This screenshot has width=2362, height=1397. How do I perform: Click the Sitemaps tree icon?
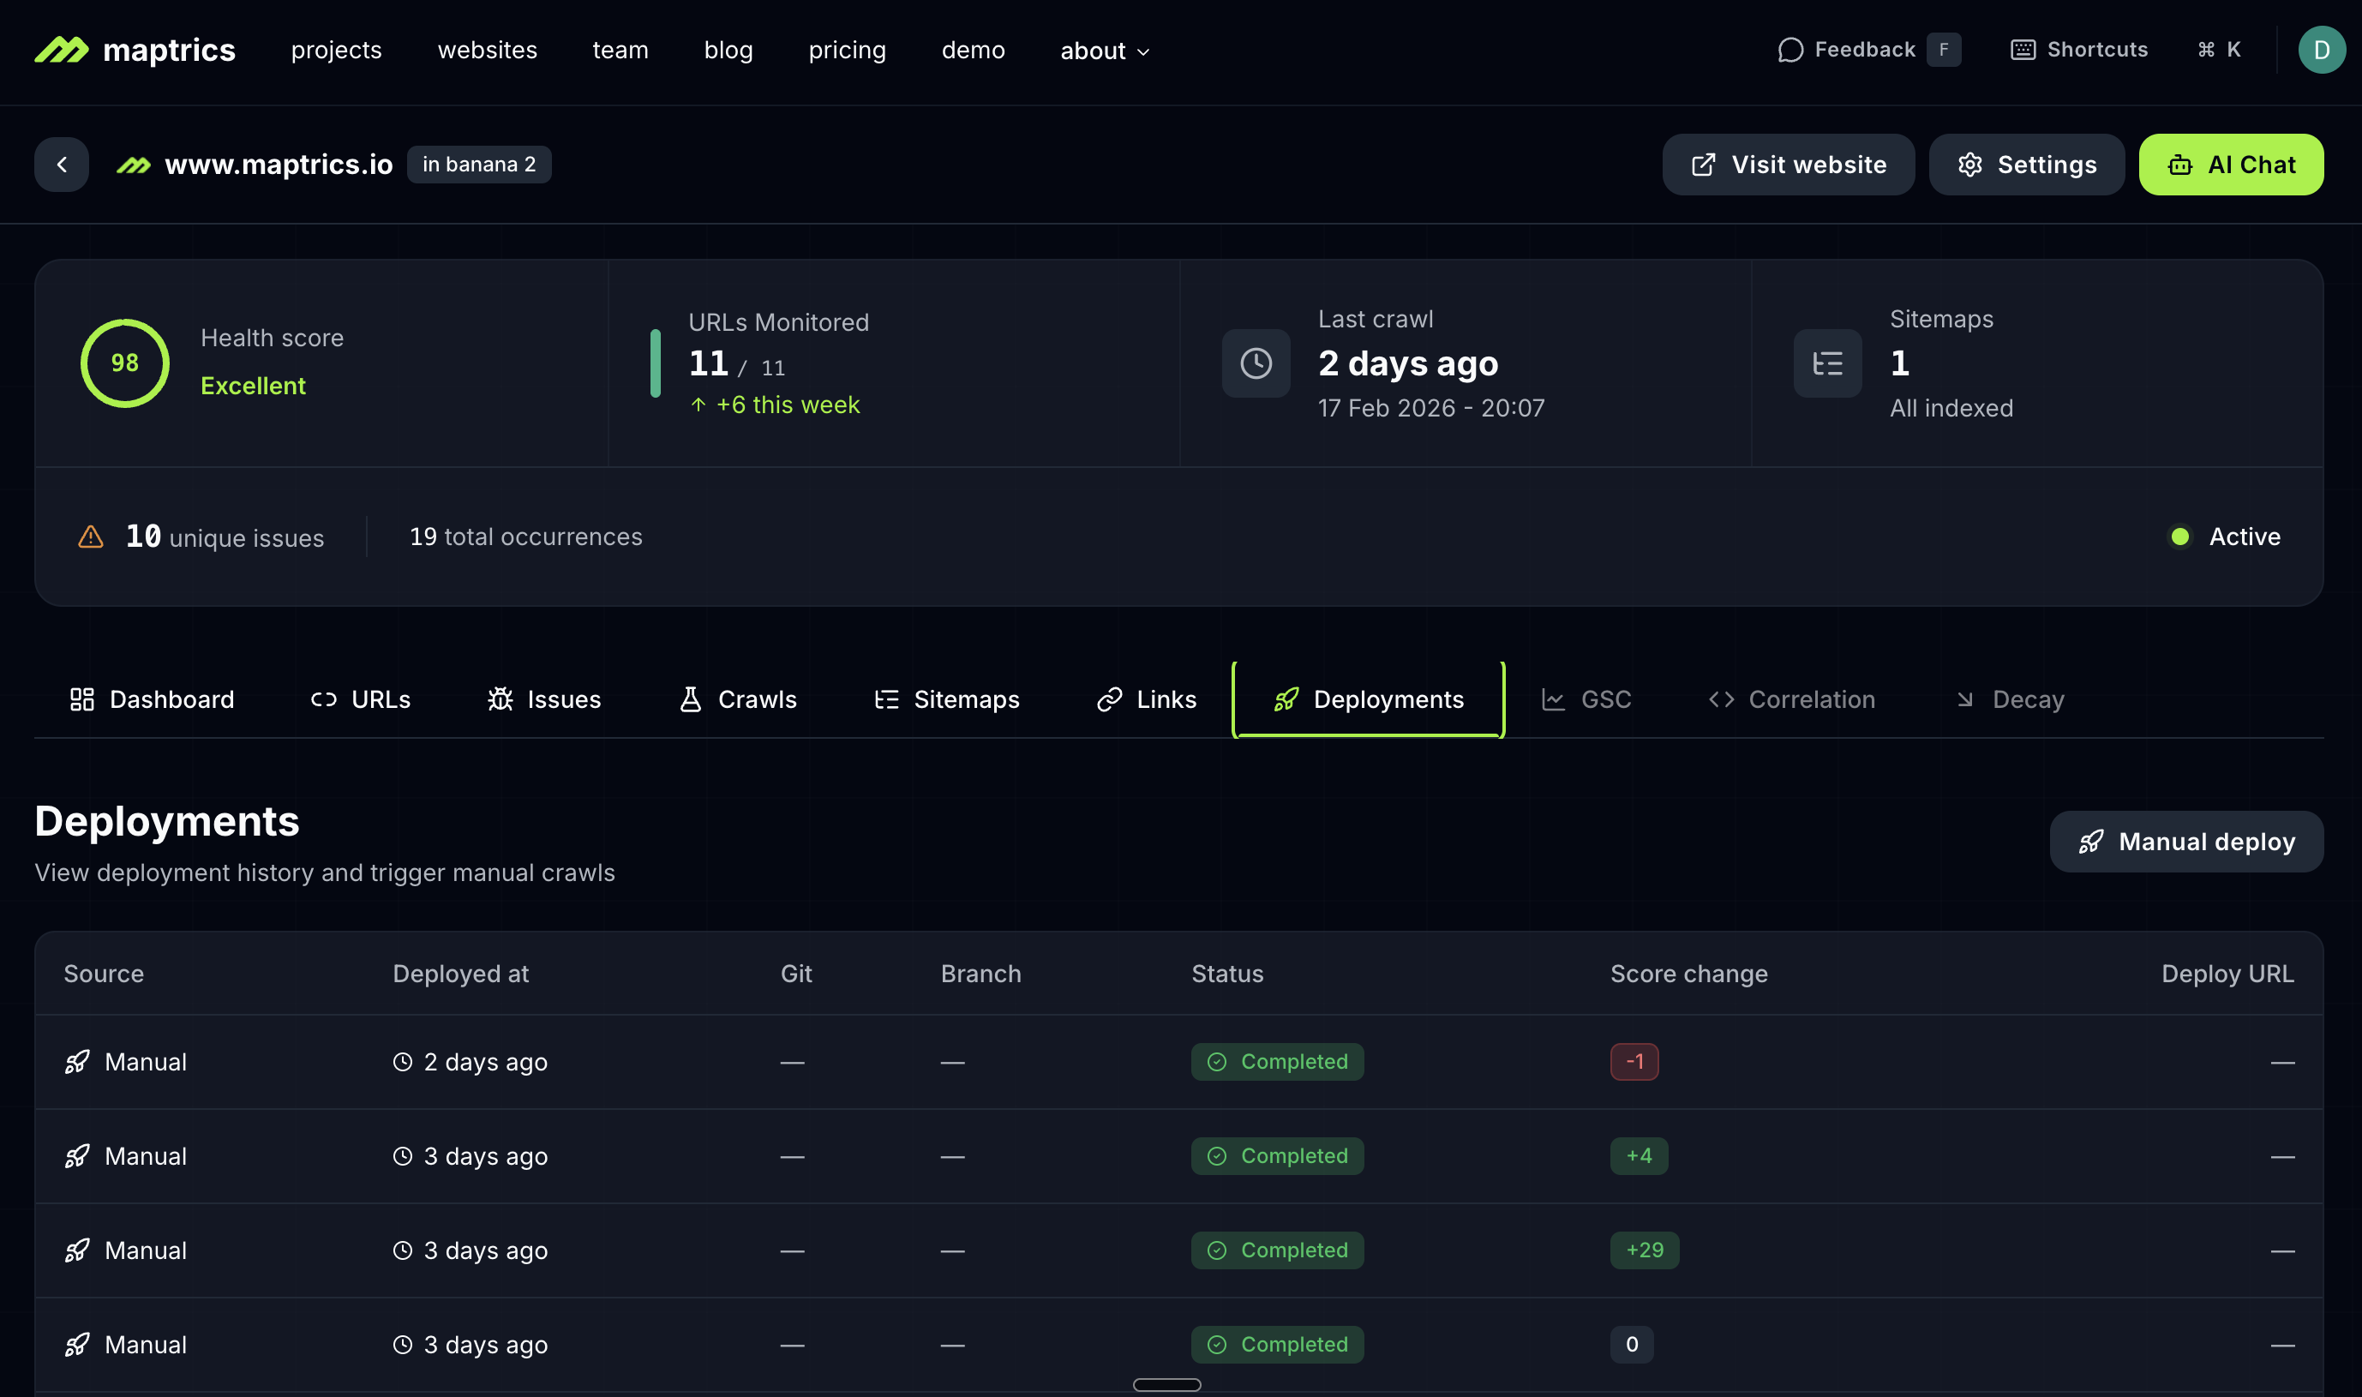tap(1826, 363)
